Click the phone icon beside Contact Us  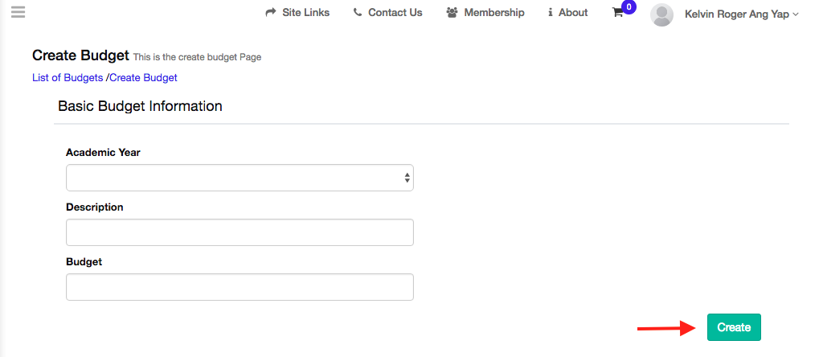point(357,13)
